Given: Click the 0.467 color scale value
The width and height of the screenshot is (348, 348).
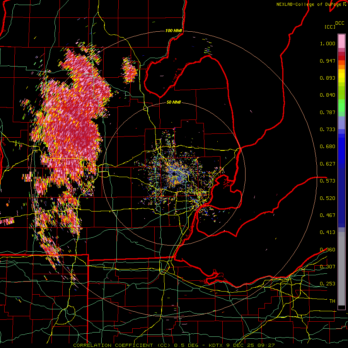Looking at the screenshot, I should click(328, 215).
